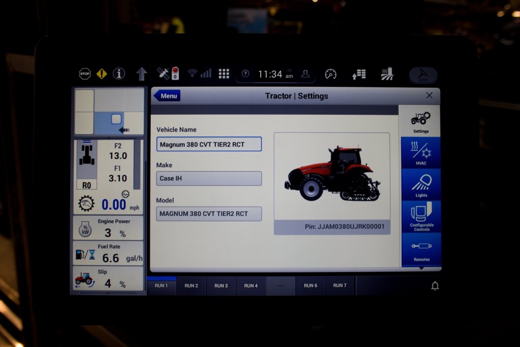Tap the Make field Case IH

click(209, 178)
